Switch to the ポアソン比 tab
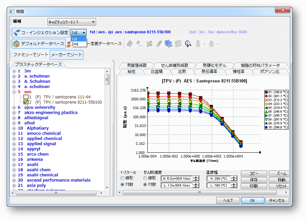 (270, 72)
